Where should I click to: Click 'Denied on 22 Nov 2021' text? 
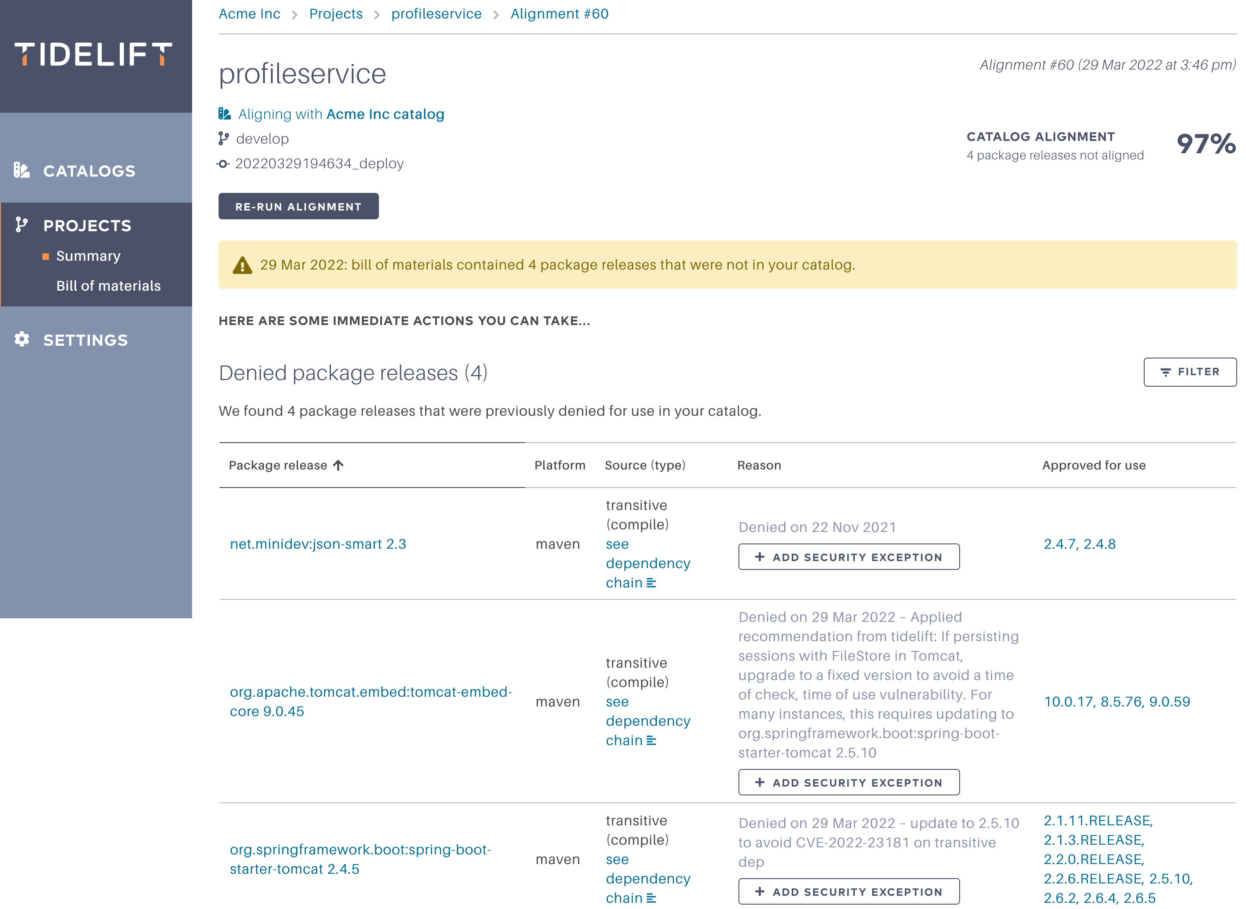click(x=817, y=527)
